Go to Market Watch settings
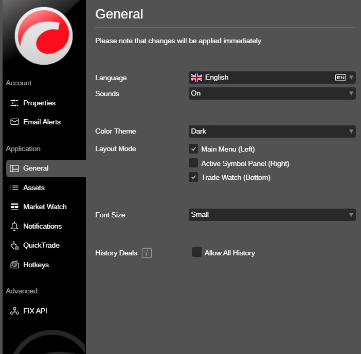The height and width of the screenshot is (354, 361). (46, 207)
